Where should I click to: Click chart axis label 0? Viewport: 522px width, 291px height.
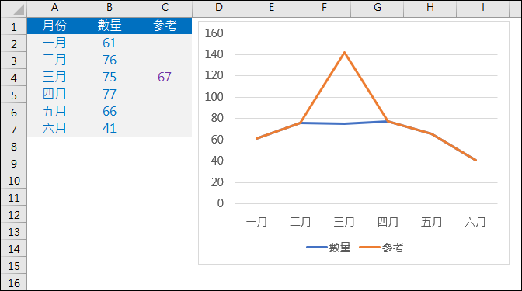click(x=221, y=203)
